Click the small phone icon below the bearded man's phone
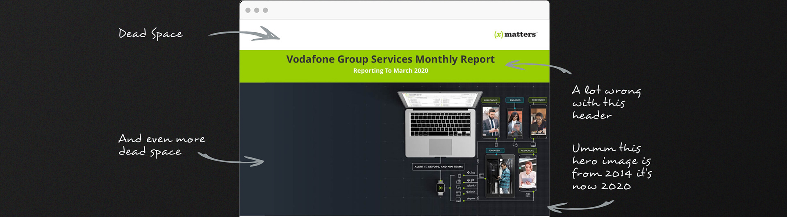 coord(496,144)
